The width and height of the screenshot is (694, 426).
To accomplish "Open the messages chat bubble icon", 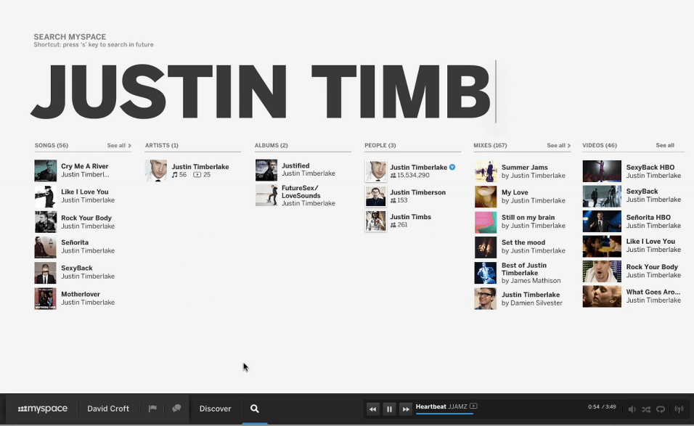I will coord(176,409).
